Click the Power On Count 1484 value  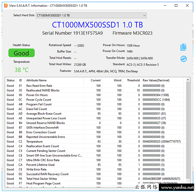pyautogui.click(x=130, y=51)
